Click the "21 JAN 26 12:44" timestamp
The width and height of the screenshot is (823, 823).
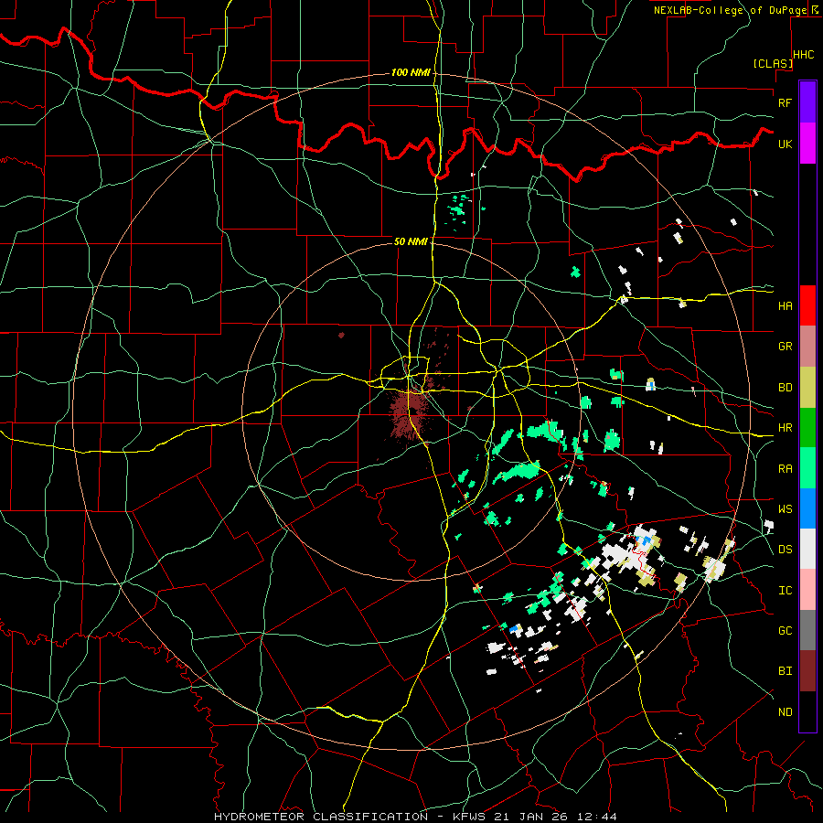tap(555, 817)
